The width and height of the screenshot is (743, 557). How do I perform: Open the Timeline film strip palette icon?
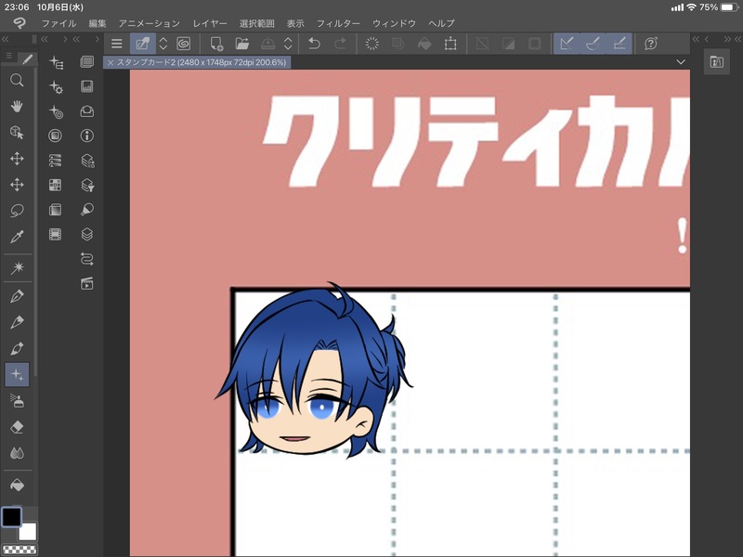(56, 235)
